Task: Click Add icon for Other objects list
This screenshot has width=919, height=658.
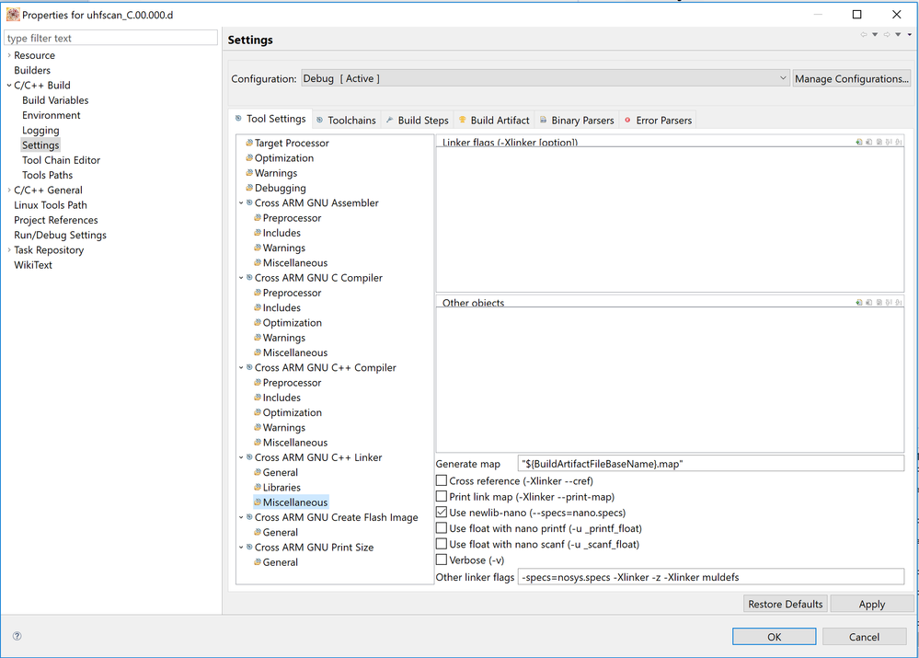Action: (x=858, y=303)
